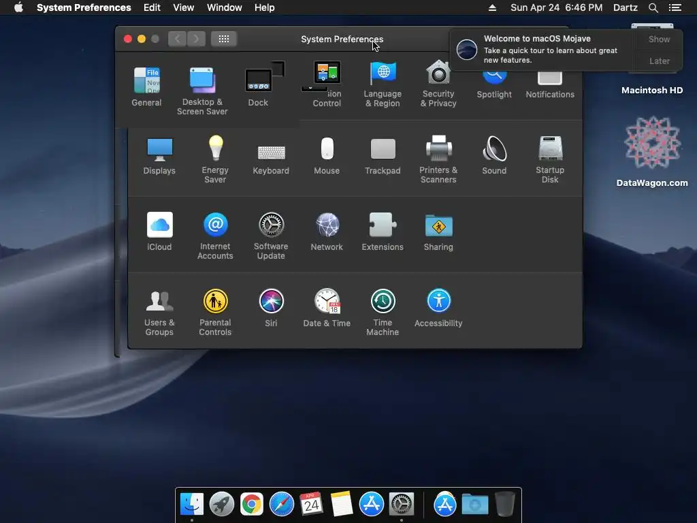Open Finder from the Dock

tap(192, 505)
